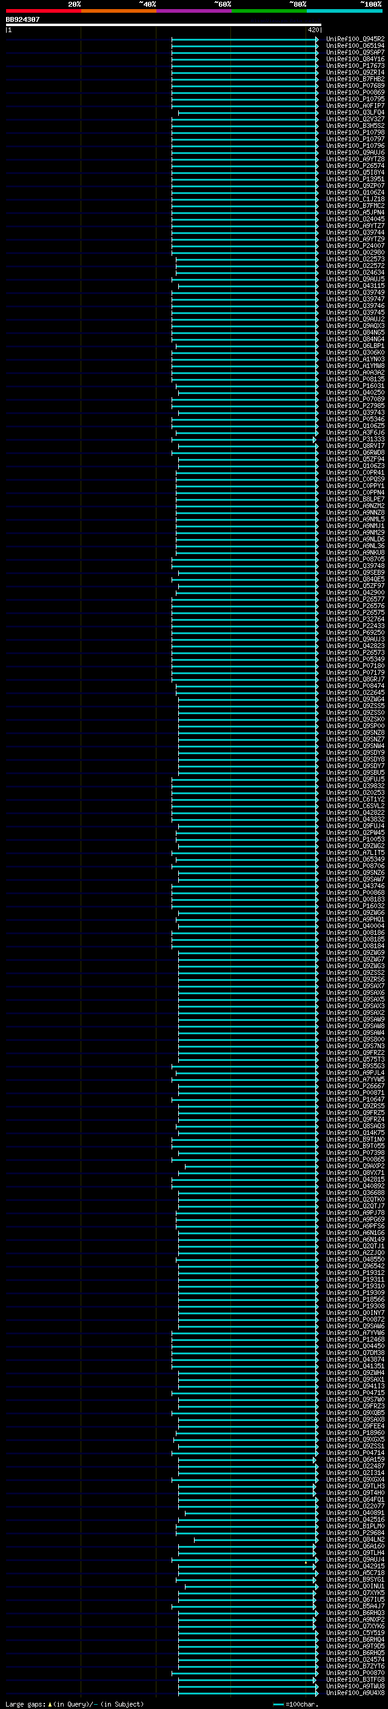Open hit UniRef100_P10798
Image resolution: width=388 pixels, height=1709 pixels.
(x=355, y=132)
